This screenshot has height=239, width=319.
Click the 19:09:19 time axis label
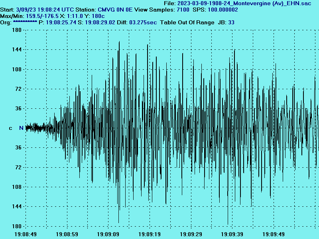[x=150, y=234]
